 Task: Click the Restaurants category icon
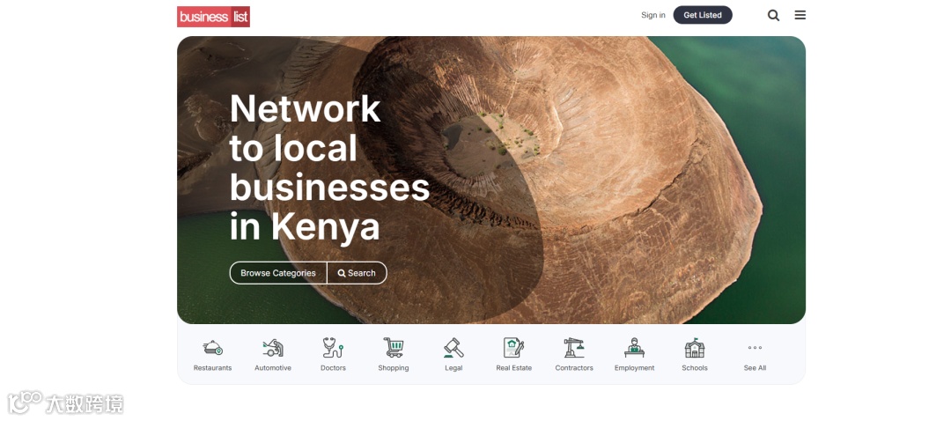pyautogui.click(x=212, y=348)
